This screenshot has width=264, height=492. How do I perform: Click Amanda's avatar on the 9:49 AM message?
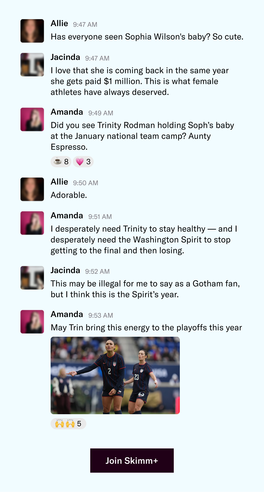click(x=32, y=120)
